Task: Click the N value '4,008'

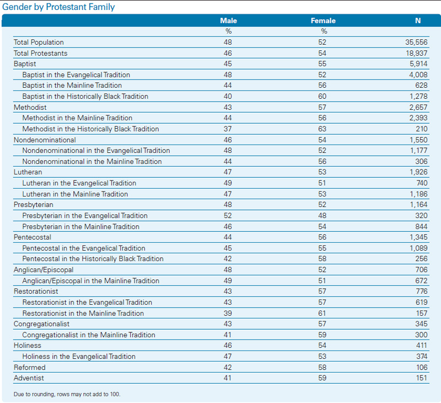Action: (x=418, y=75)
